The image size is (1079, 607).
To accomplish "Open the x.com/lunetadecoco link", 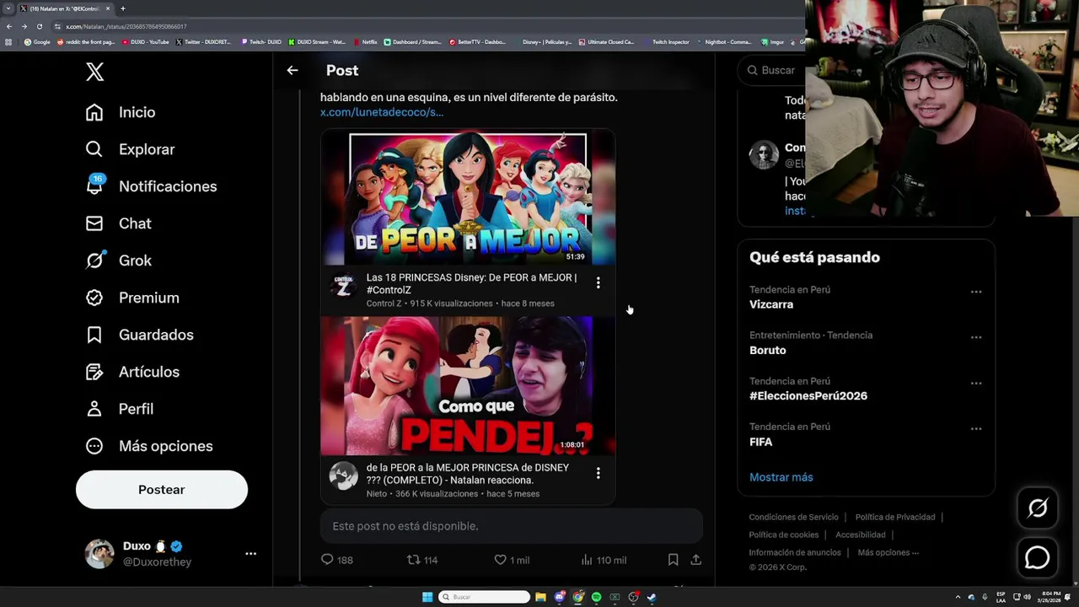I will 382,112.
